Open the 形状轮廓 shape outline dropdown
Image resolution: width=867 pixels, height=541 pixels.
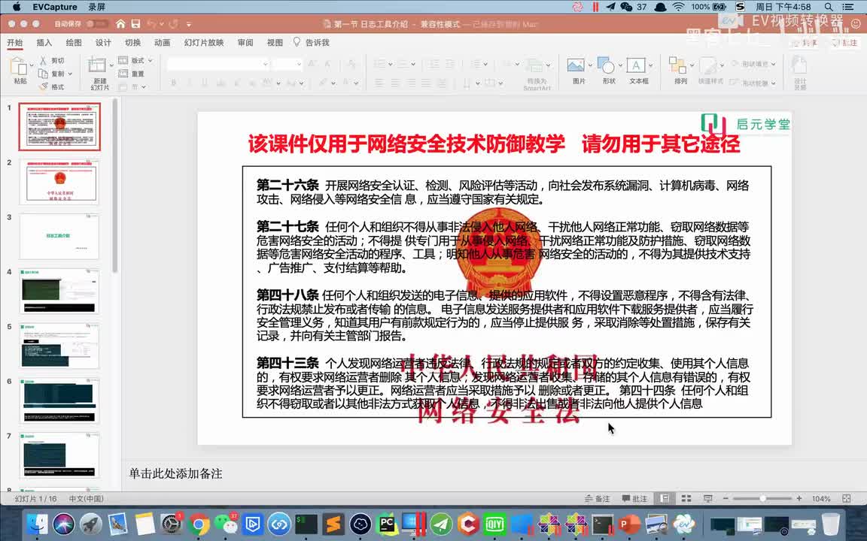pos(753,83)
